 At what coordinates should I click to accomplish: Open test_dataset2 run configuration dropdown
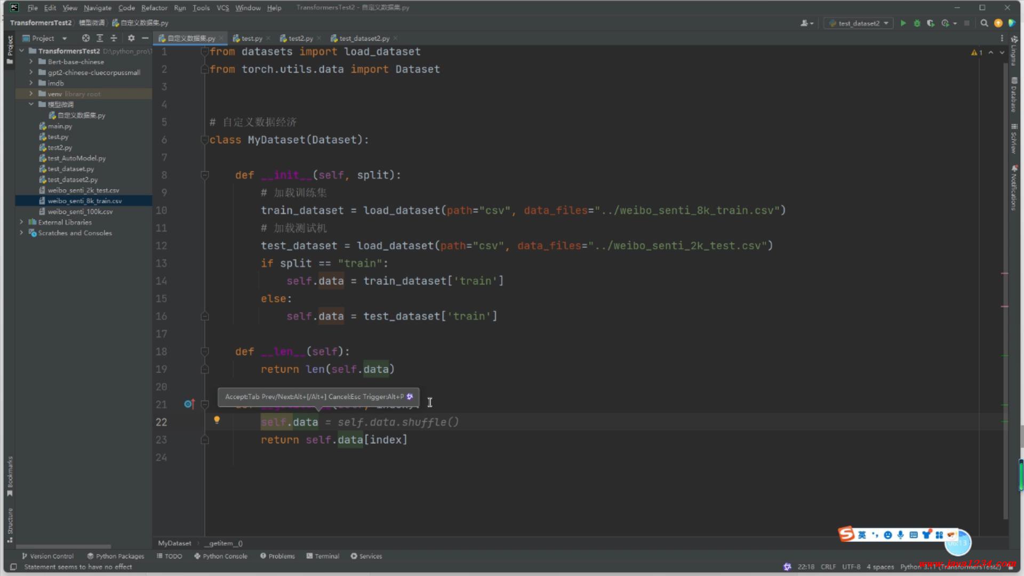coord(859,23)
